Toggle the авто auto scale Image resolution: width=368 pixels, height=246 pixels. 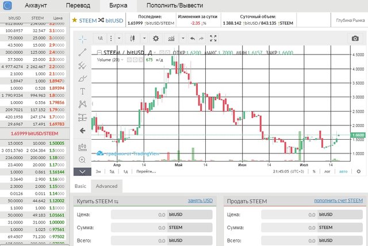343,171
